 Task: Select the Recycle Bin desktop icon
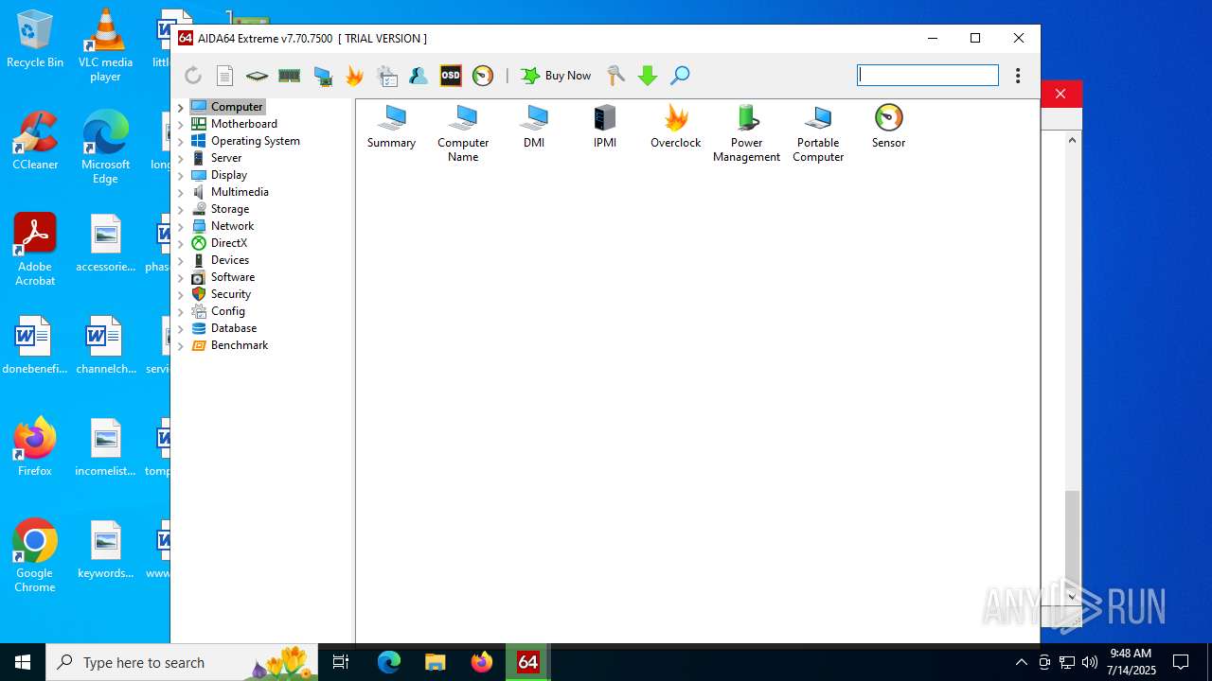click(35, 39)
